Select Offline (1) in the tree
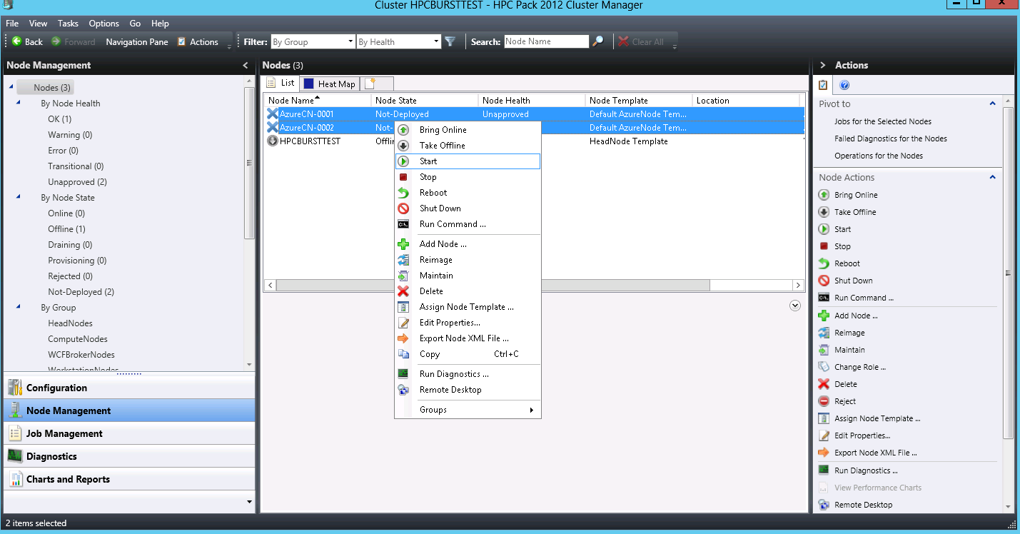This screenshot has height=534, width=1020. click(66, 229)
